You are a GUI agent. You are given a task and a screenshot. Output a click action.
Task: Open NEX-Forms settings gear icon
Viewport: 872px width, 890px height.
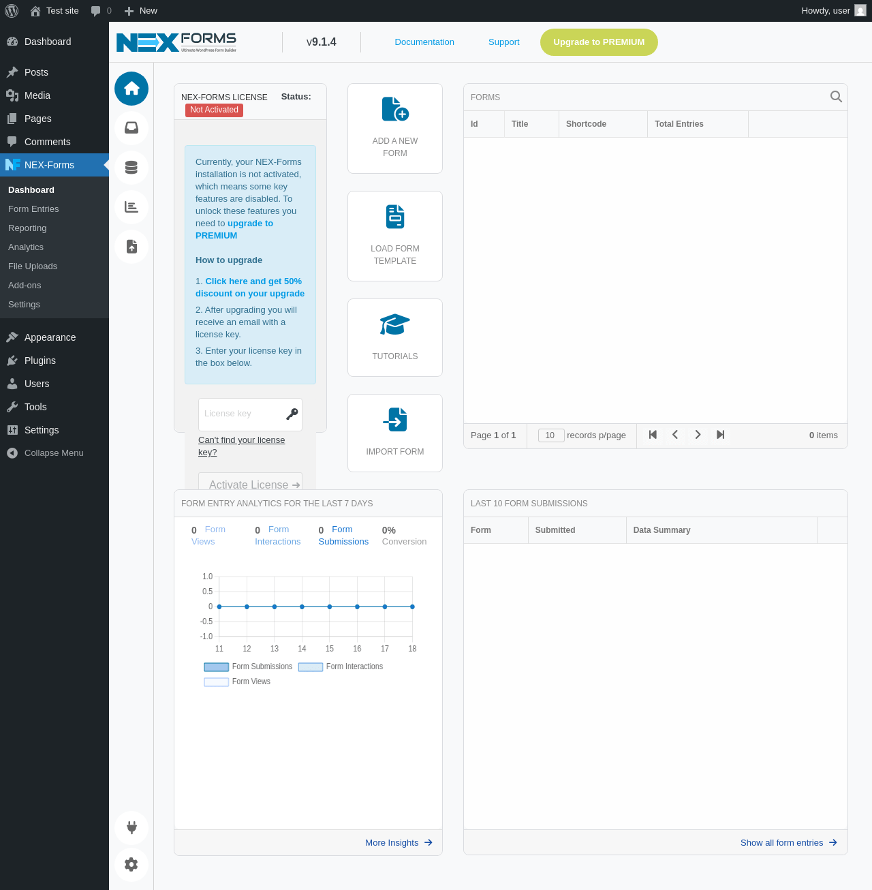[x=131, y=865]
